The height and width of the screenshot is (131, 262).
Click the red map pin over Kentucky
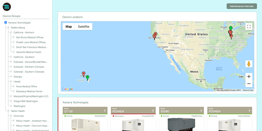coord(231,37)
